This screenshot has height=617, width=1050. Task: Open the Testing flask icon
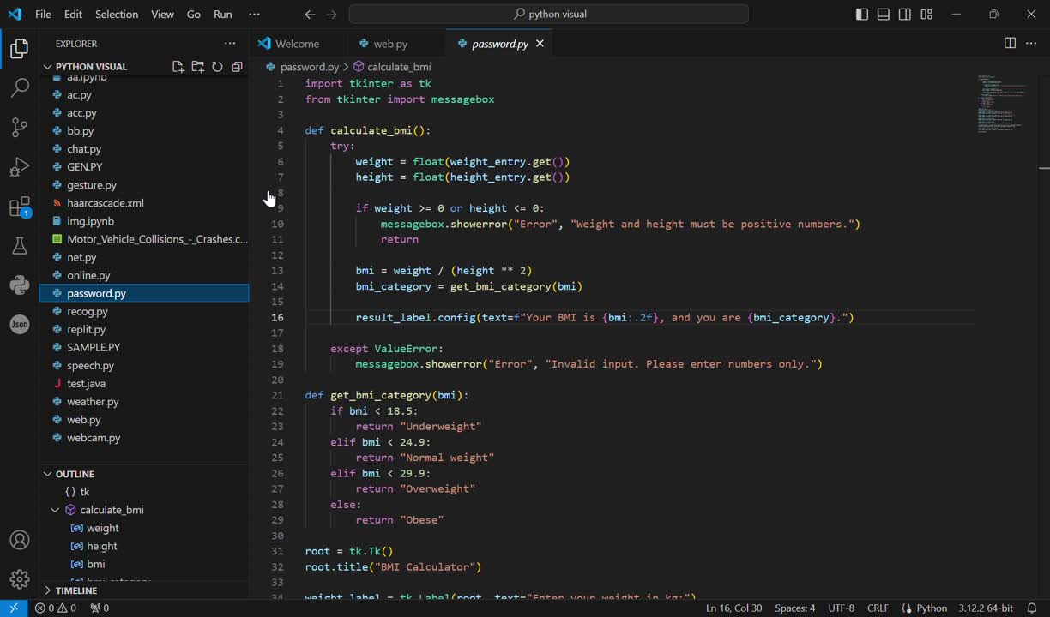tap(19, 247)
